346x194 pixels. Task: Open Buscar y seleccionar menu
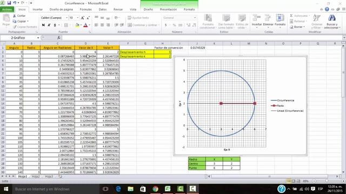tap(332, 22)
